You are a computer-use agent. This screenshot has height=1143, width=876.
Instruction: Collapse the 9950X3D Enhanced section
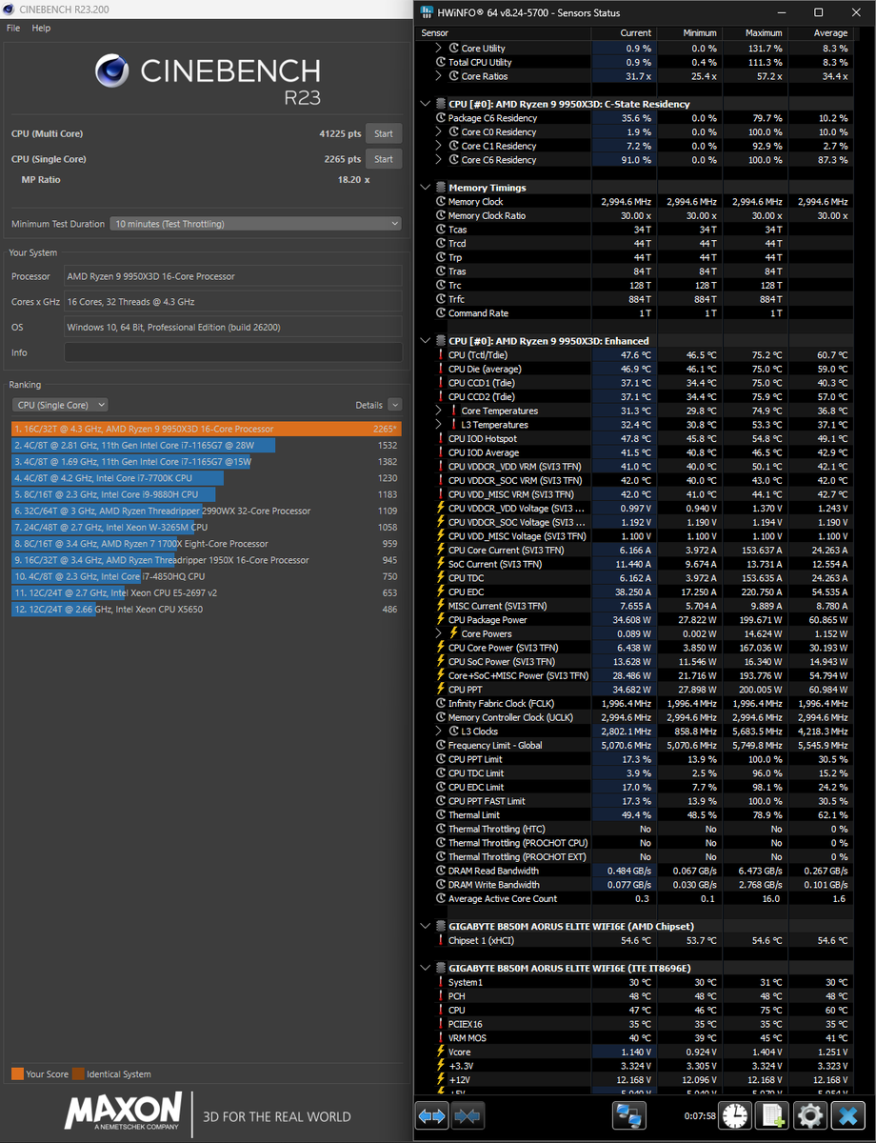click(x=425, y=341)
